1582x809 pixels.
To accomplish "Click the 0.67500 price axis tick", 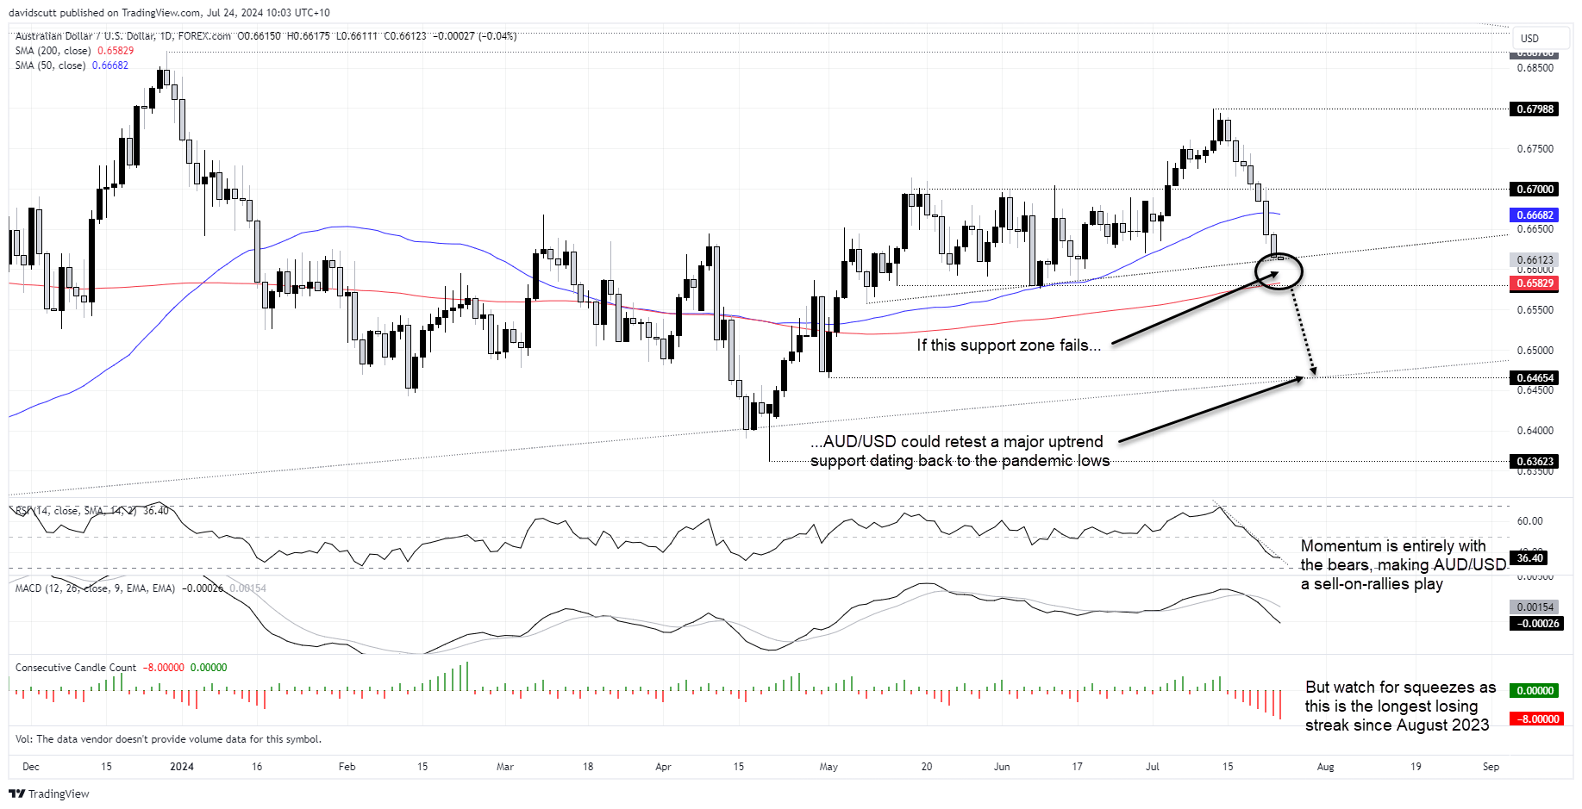I will tap(1535, 149).
